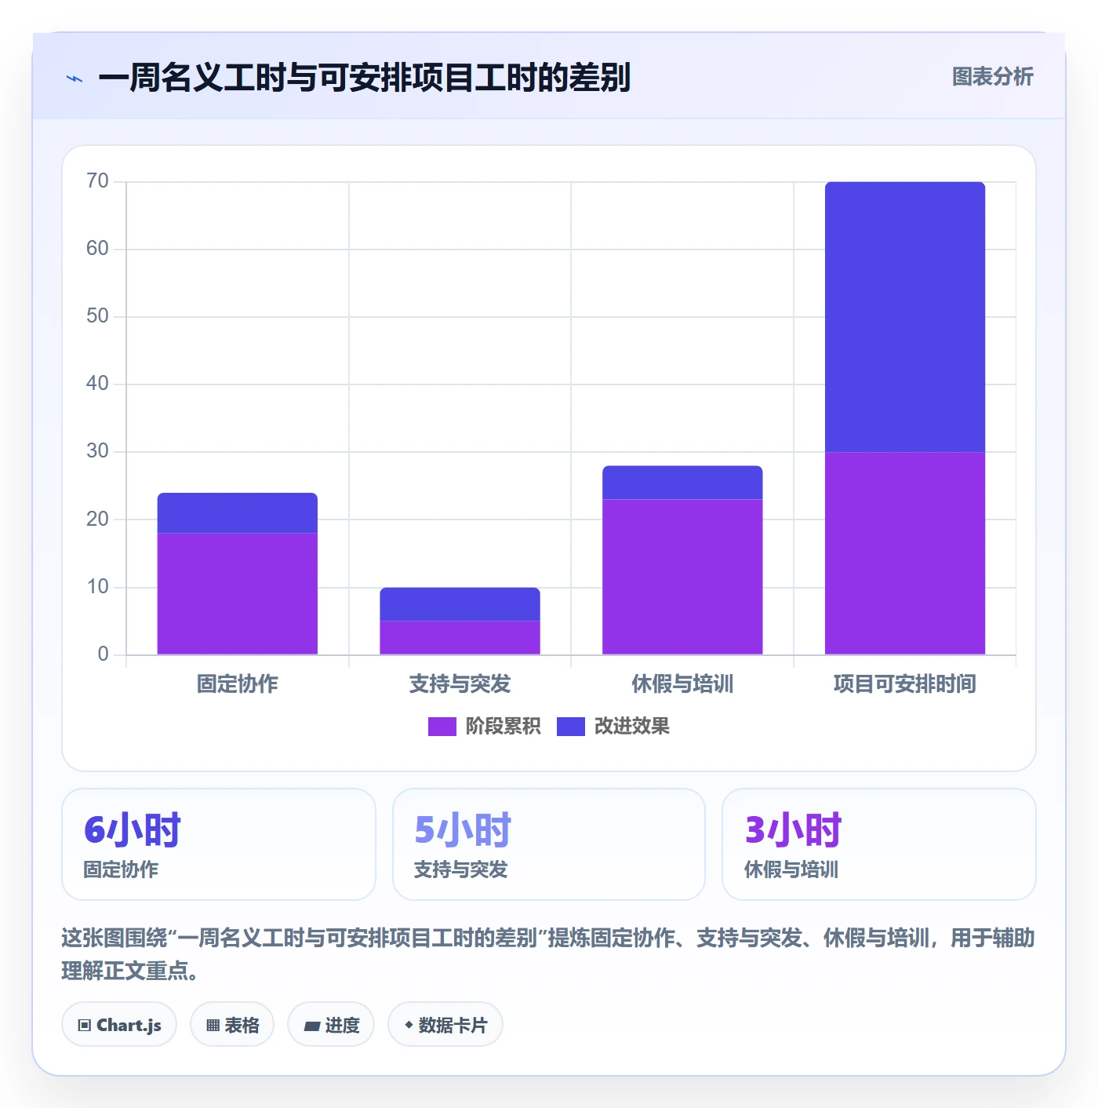The height and width of the screenshot is (1108, 1098).
Task: Select the 数据卡片 tag
Action: pos(445,1024)
